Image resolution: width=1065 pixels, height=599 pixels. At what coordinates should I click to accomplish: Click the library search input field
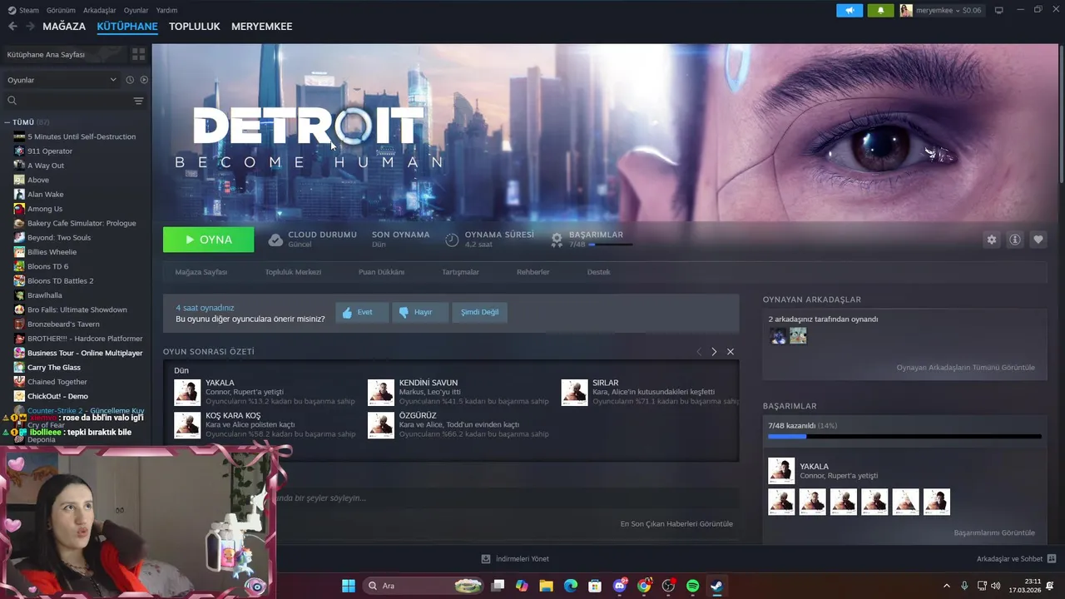pos(68,101)
